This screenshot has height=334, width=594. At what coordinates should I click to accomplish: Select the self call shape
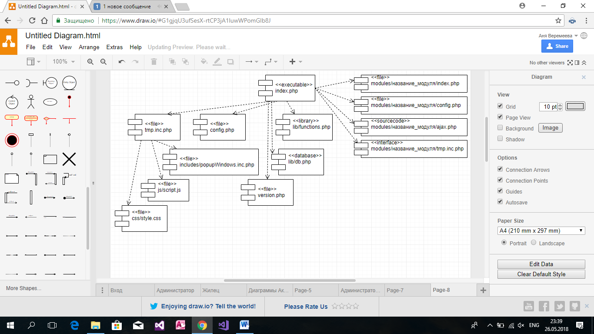[x=69, y=178]
